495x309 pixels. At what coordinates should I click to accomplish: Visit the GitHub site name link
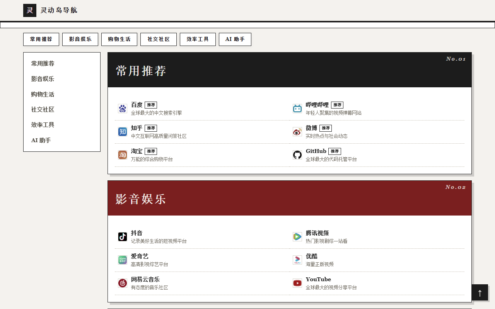click(316, 151)
